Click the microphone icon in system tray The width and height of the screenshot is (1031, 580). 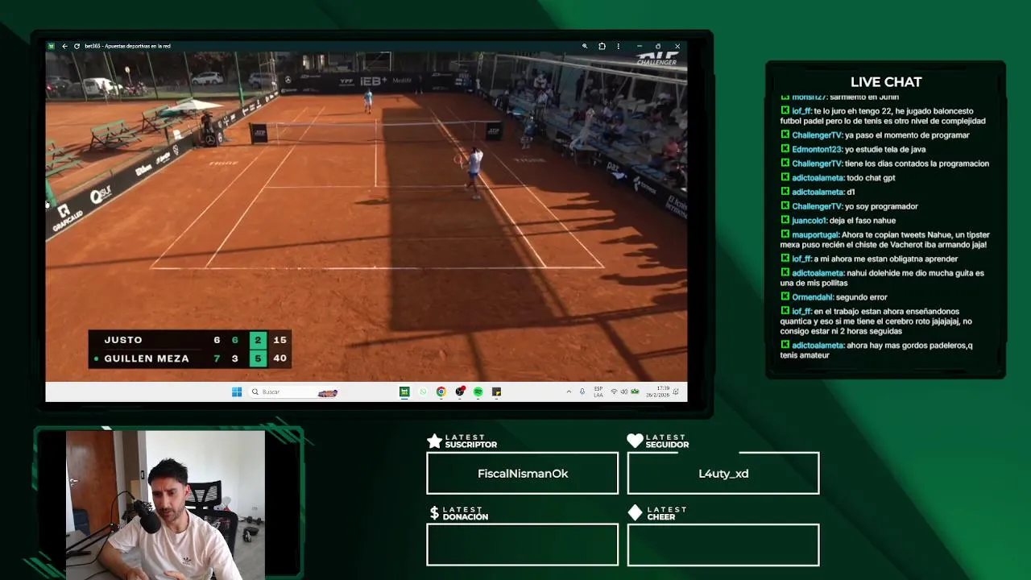(582, 391)
